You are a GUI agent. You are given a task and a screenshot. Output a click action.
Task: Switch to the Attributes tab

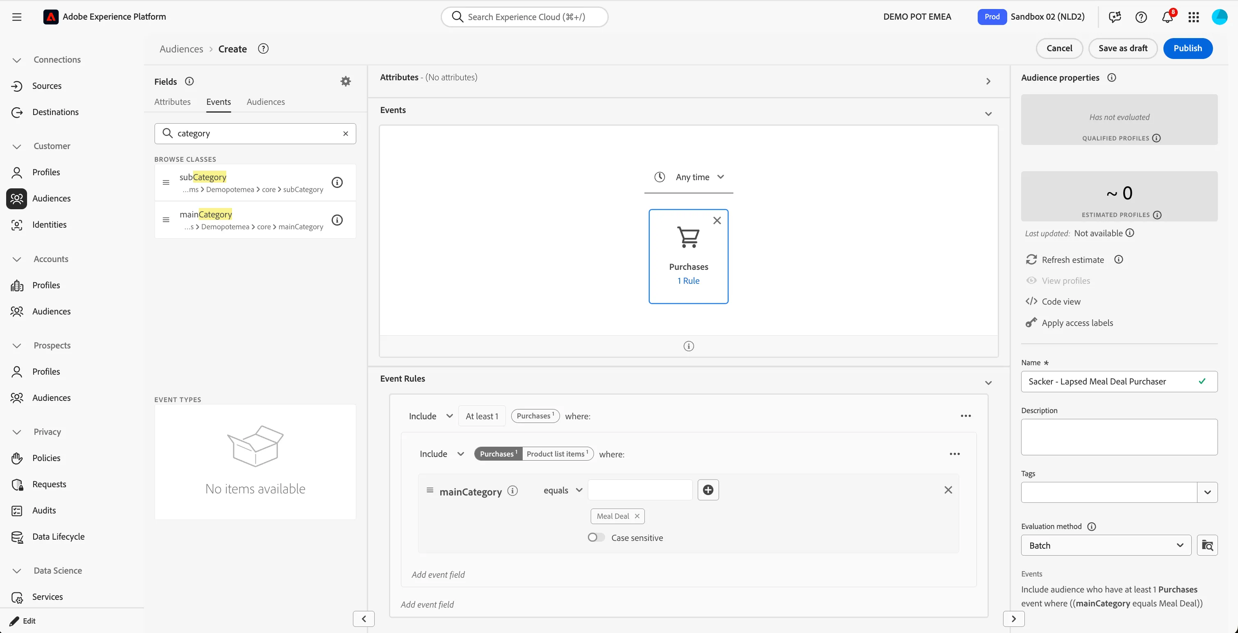pyautogui.click(x=173, y=102)
